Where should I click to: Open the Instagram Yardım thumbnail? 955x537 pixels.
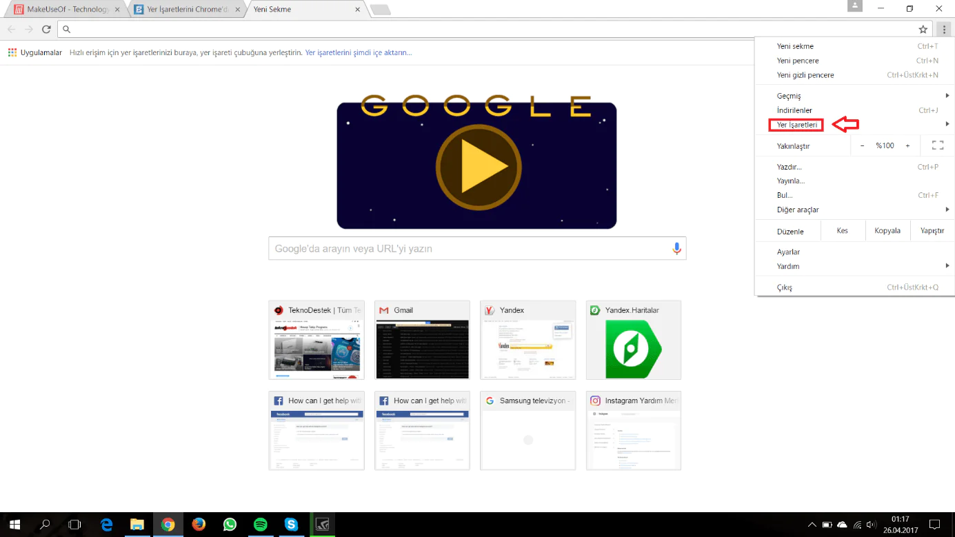pos(634,431)
